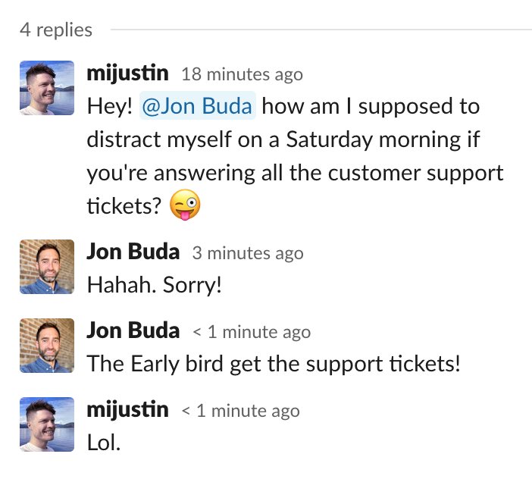Viewport: 532px width, 479px height.
Task: Click the "The Early bird get the support tickets!" text
Action: pos(274,364)
